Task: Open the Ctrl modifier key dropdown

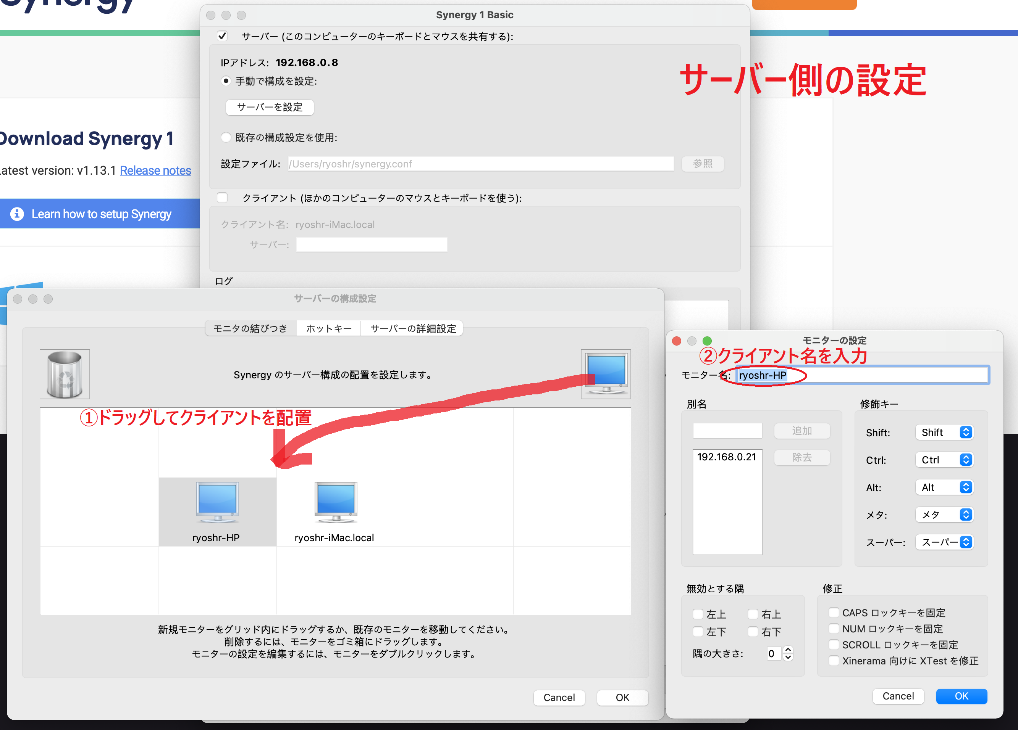Action: [944, 460]
